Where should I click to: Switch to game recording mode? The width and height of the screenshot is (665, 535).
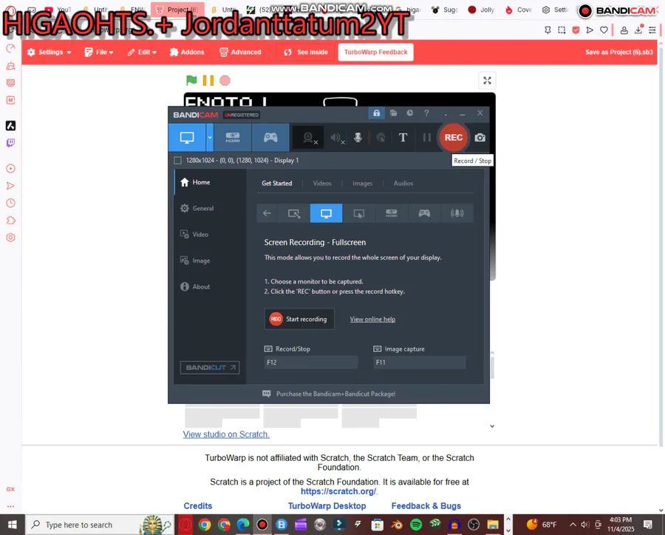(x=270, y=138)
